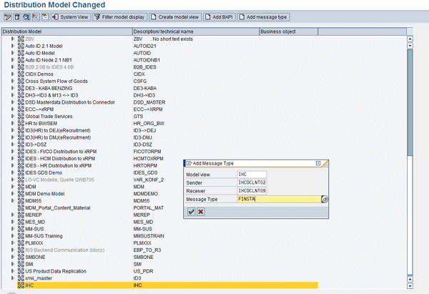Open value help next to Message Type field
The image size is (429, 294).
(x=325, y=200)
